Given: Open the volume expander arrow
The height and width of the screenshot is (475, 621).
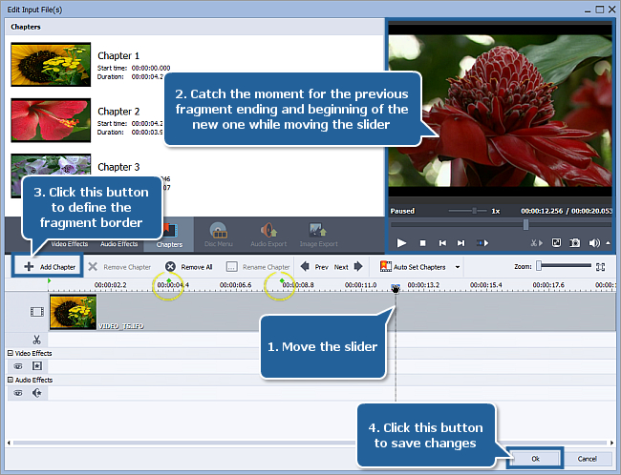Looking at the screenshot, I should [608, 243].
